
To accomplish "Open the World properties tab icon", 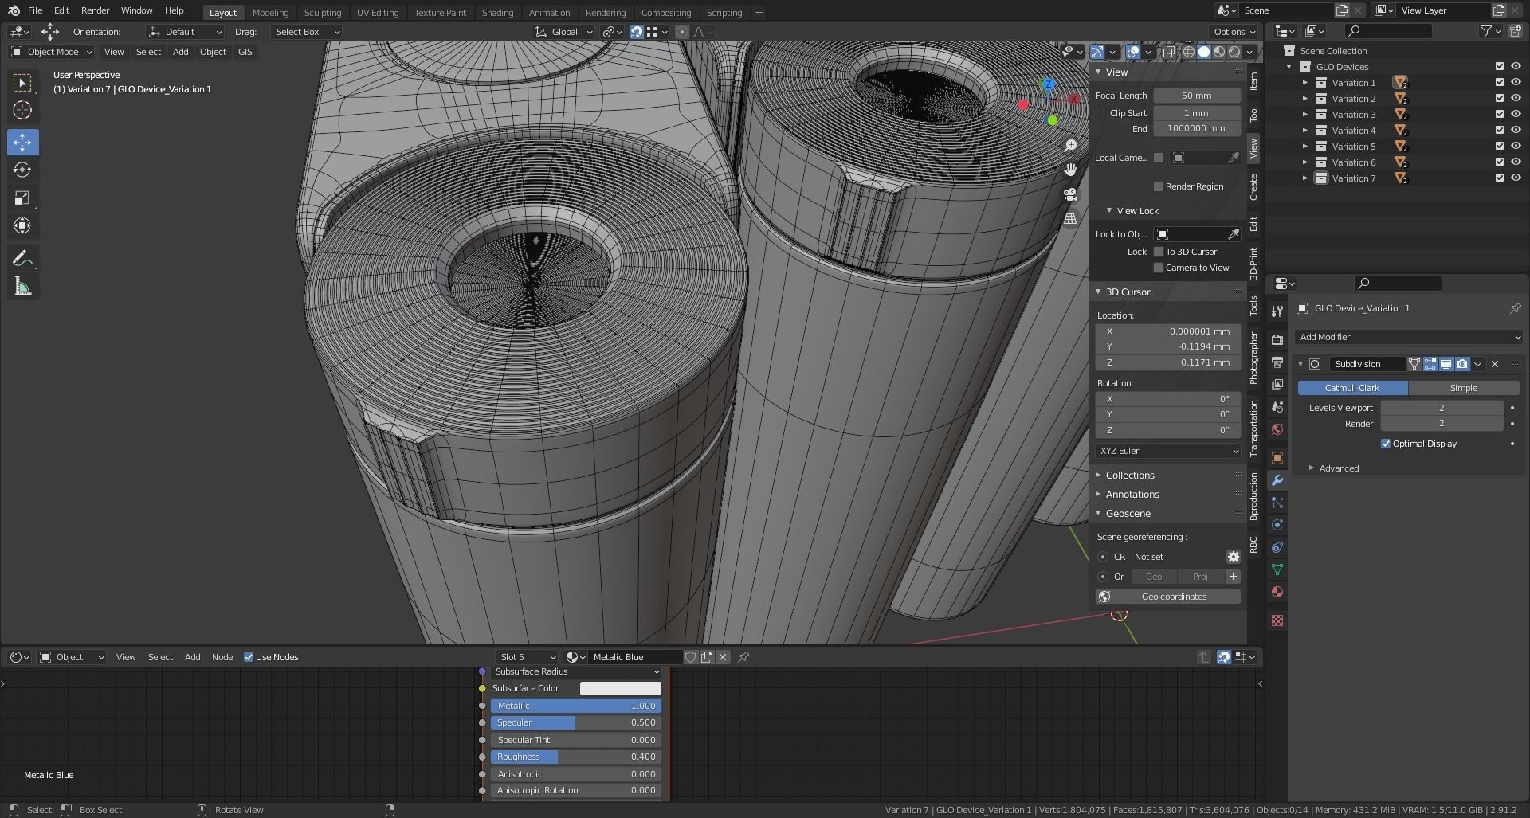I will 1277,429.
